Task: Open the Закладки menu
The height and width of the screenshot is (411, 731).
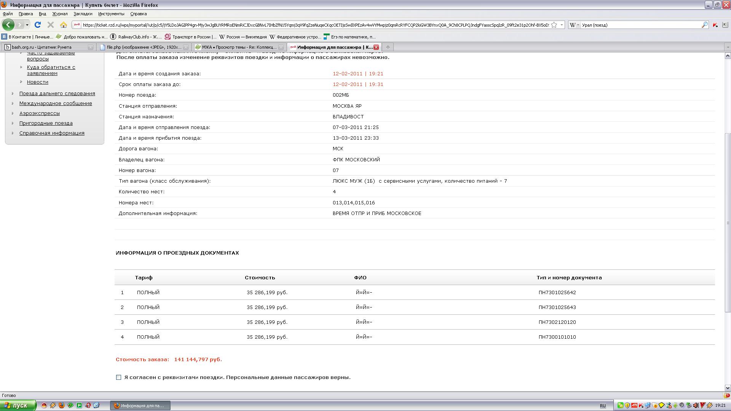Action: click(x=83, y=14)
